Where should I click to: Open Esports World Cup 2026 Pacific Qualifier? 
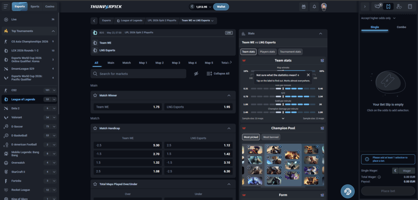(x=29, y=78)
